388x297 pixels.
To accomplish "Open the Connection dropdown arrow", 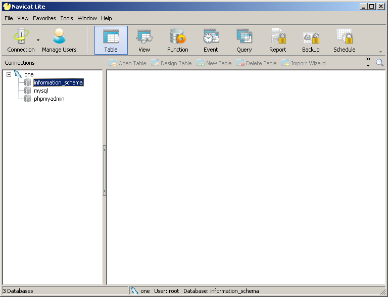I will pyautogui.click(x=38, y=40).
